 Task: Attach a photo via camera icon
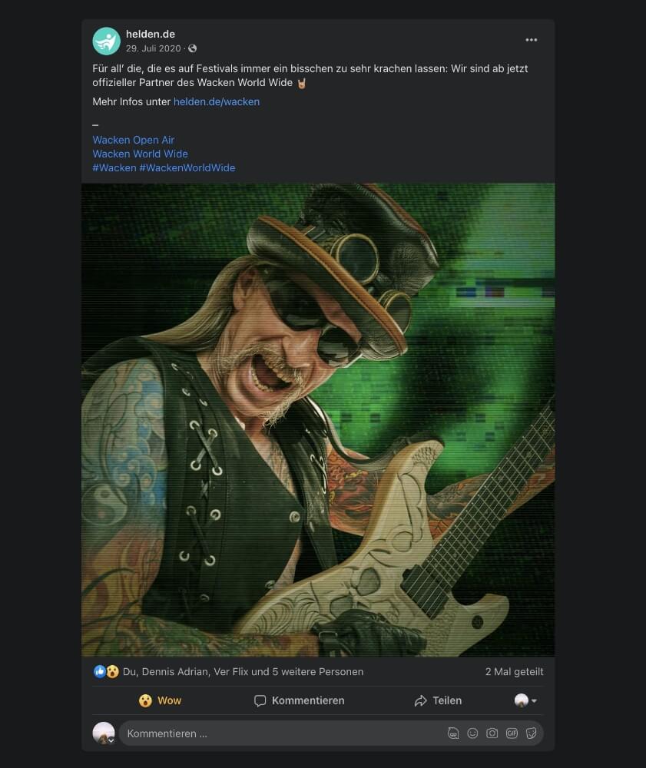point(492,733)
